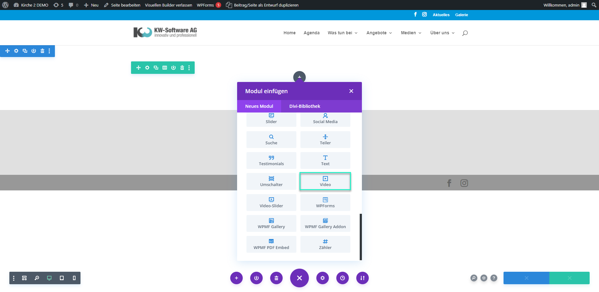Screen dimensions: 599x292
Task: Select the Neues Modul tab
Action: (x=259, y=106)
